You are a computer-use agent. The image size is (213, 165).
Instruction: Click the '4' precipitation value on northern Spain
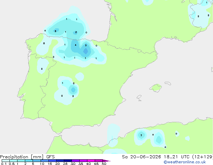76,45
